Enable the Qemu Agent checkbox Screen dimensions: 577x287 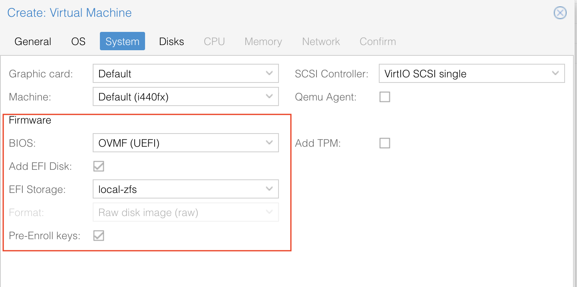point(385,97)
